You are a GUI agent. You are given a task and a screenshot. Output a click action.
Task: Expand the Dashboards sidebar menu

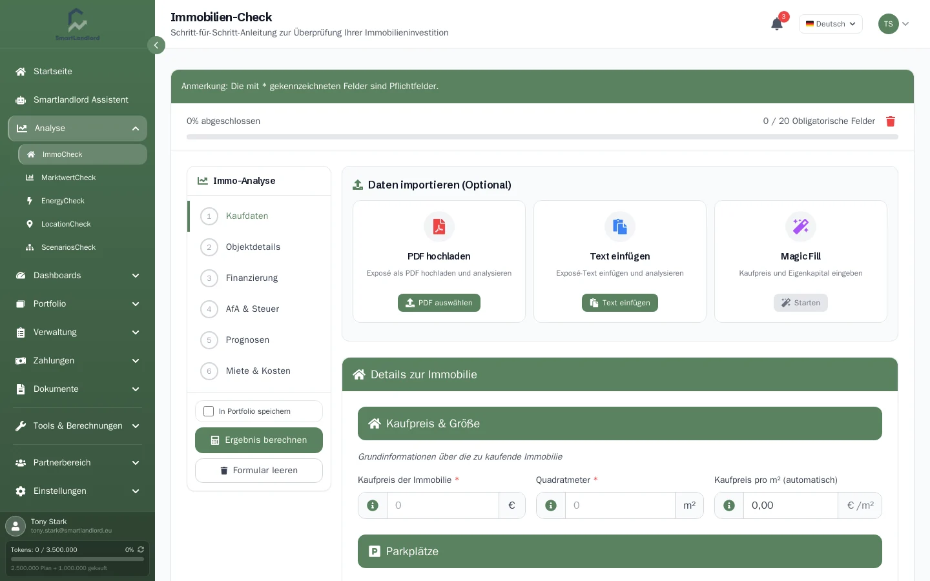coord(77,276)
